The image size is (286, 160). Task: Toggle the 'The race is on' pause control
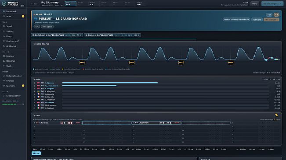[272, 20]
